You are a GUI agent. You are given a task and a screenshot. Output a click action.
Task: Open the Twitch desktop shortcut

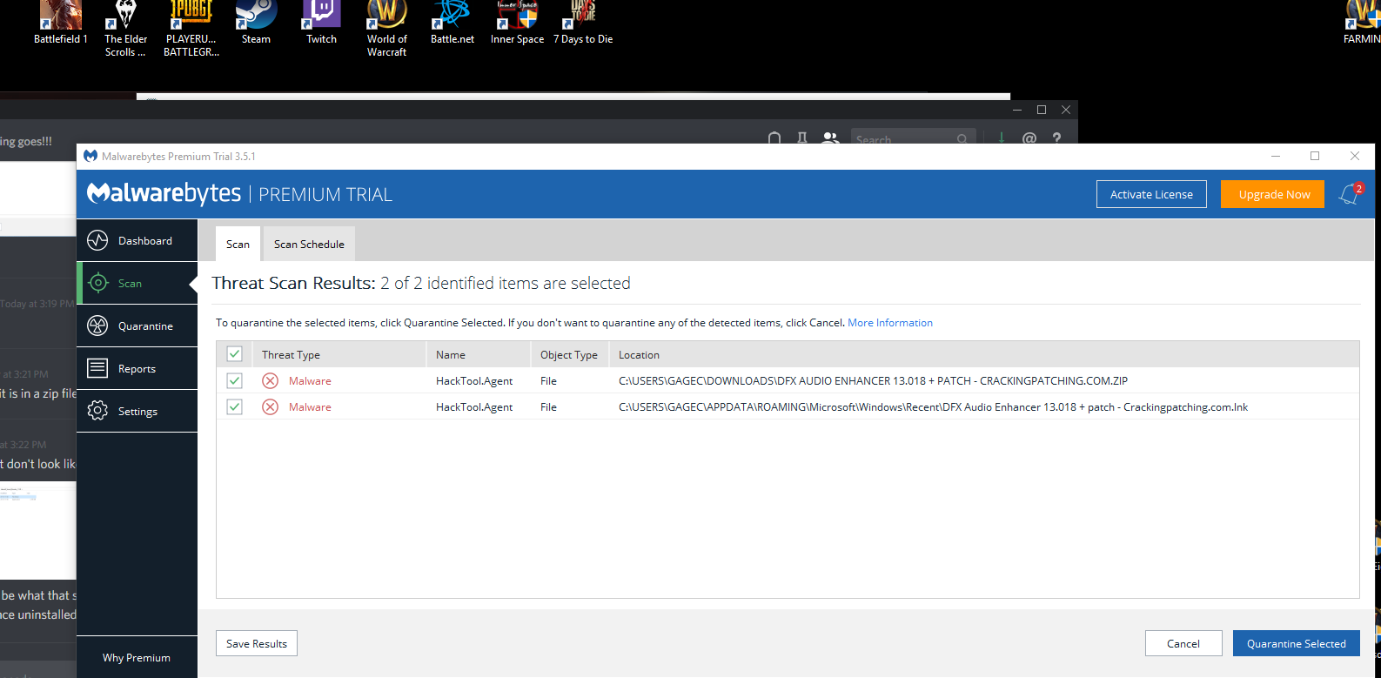pos(321,23)
